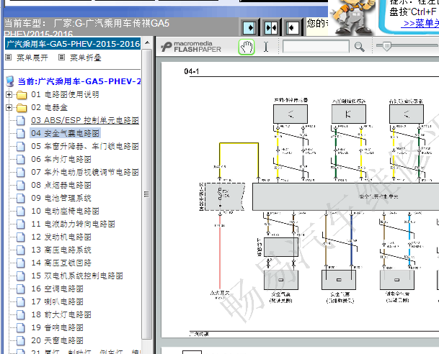Open 14 高压互锁回路
The height and width of the screenshot is (354, 439).
click(61, 263)
